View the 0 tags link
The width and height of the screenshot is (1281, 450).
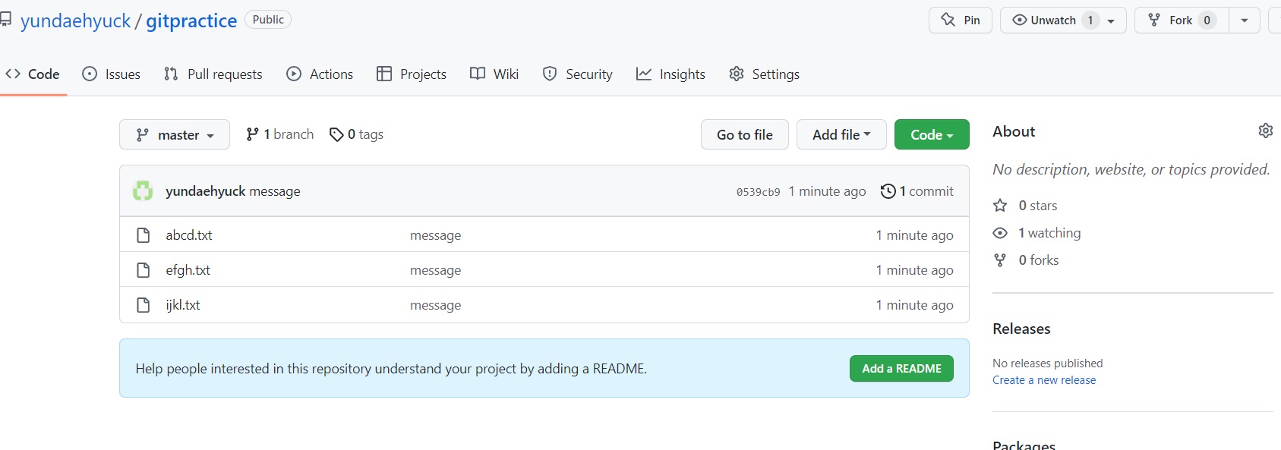point(357,134)
